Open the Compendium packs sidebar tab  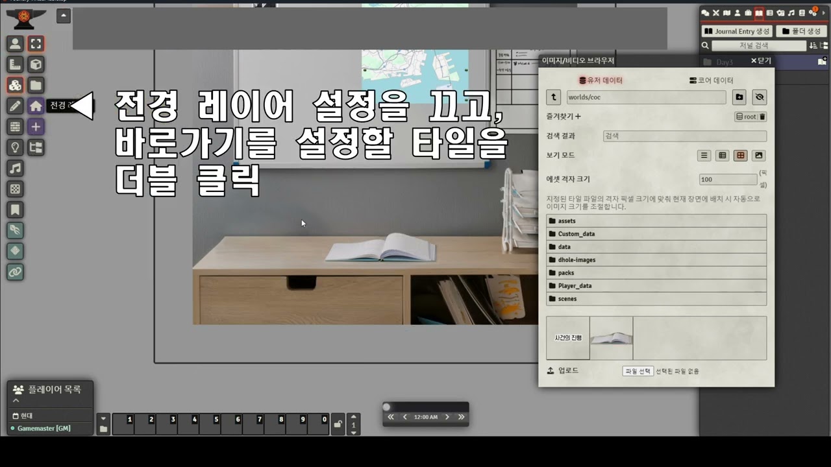[802, 13]
